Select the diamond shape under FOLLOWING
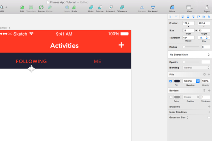Screen dimensions: 212x141 click(x=31, y=69)
